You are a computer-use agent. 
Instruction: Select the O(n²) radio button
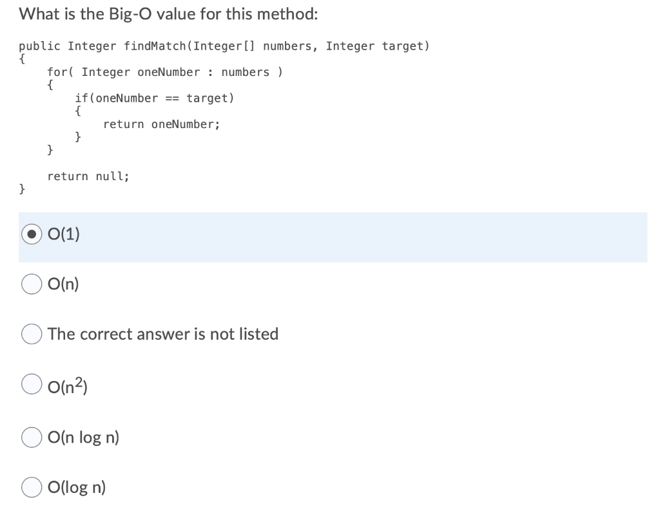(31, 384)
